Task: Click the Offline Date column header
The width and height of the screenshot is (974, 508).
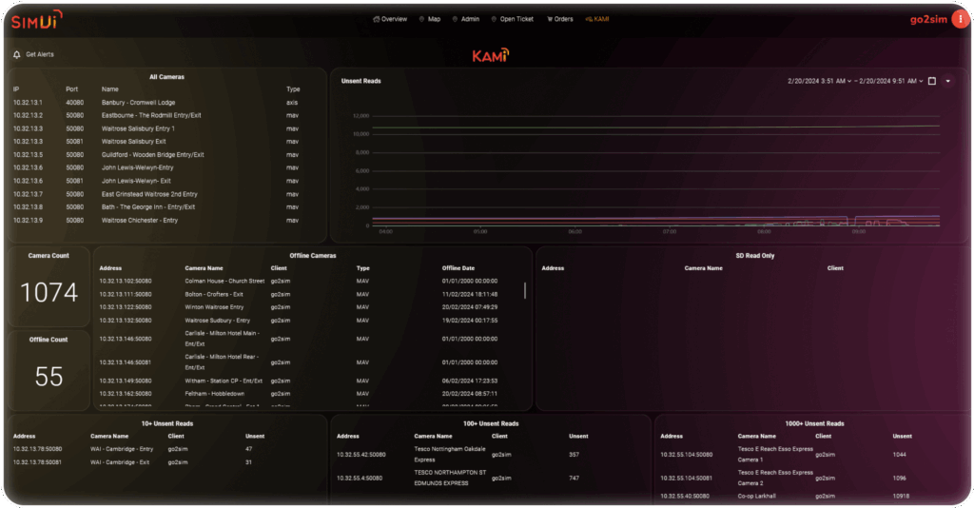Action: click(458, 268)
